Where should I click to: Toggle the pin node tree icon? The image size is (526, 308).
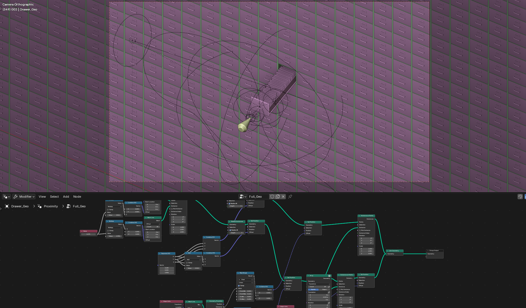coord(290,197)
